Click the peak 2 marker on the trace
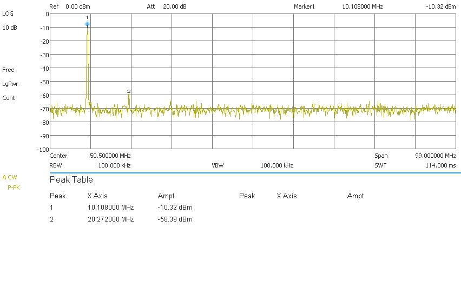 [x=129, y=92]
